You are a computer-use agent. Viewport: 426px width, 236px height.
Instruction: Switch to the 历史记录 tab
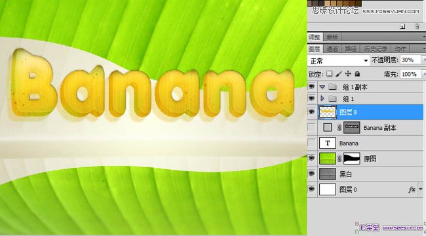pos(376,49)
